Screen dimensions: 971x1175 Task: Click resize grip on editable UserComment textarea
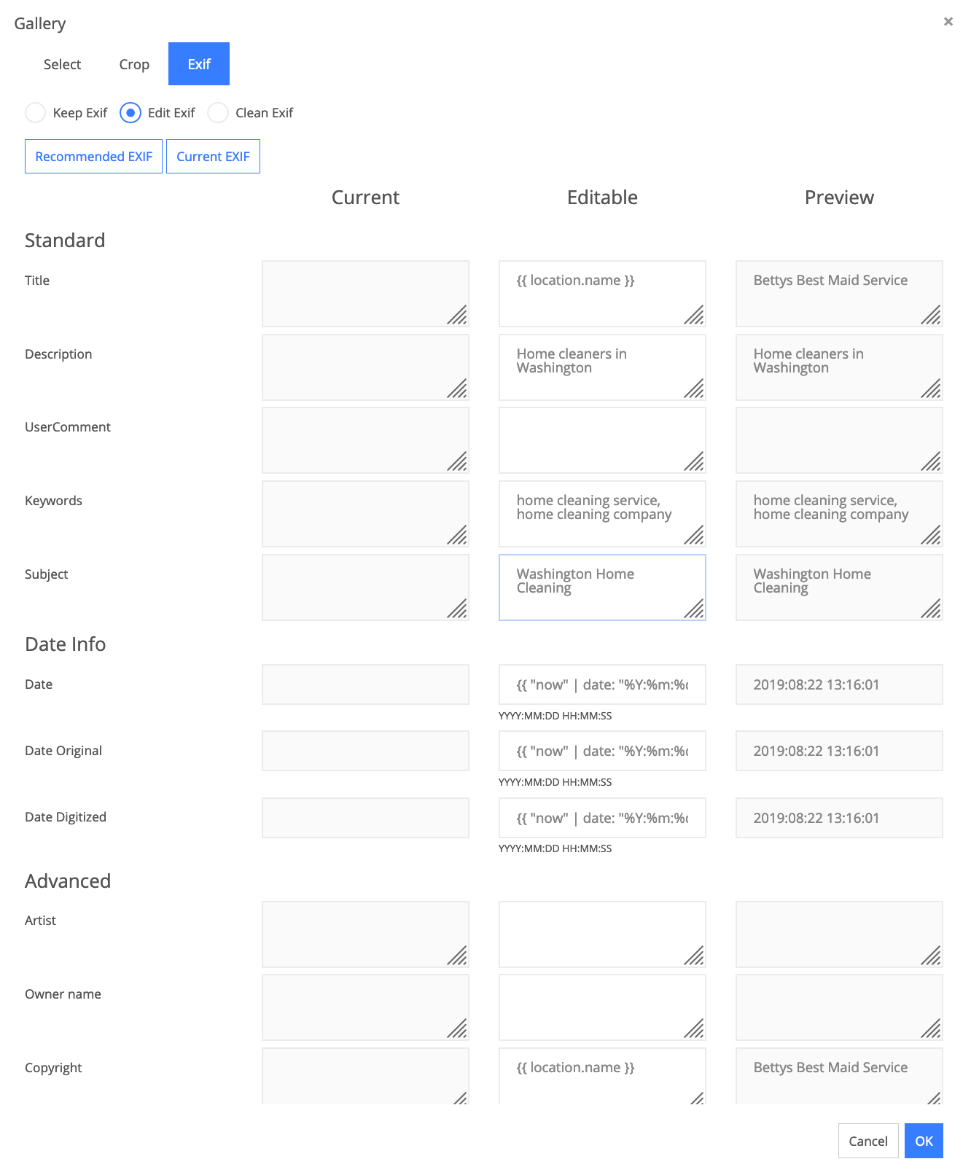pos(695,462)
